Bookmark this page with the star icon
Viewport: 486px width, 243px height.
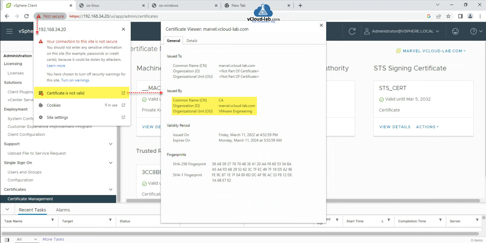coord(448,16)
